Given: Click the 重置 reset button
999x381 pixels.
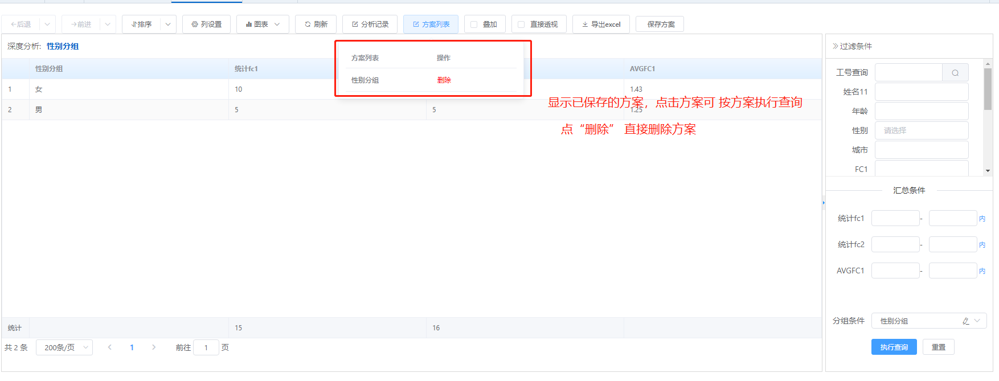Looking at the screenshot, I should (938, 347).
